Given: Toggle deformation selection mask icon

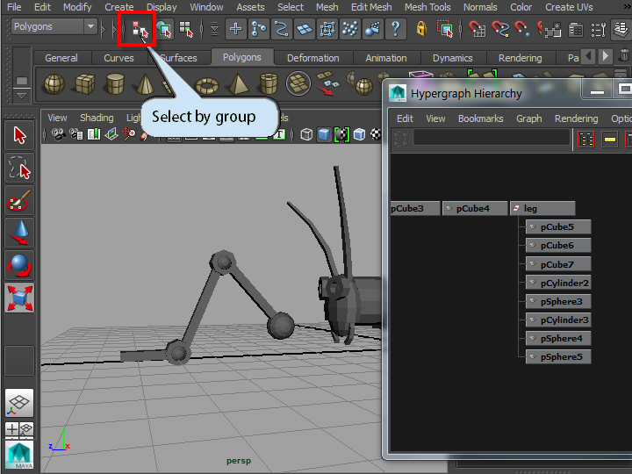Looking at the screenshot, I should [x=327, y=29].
